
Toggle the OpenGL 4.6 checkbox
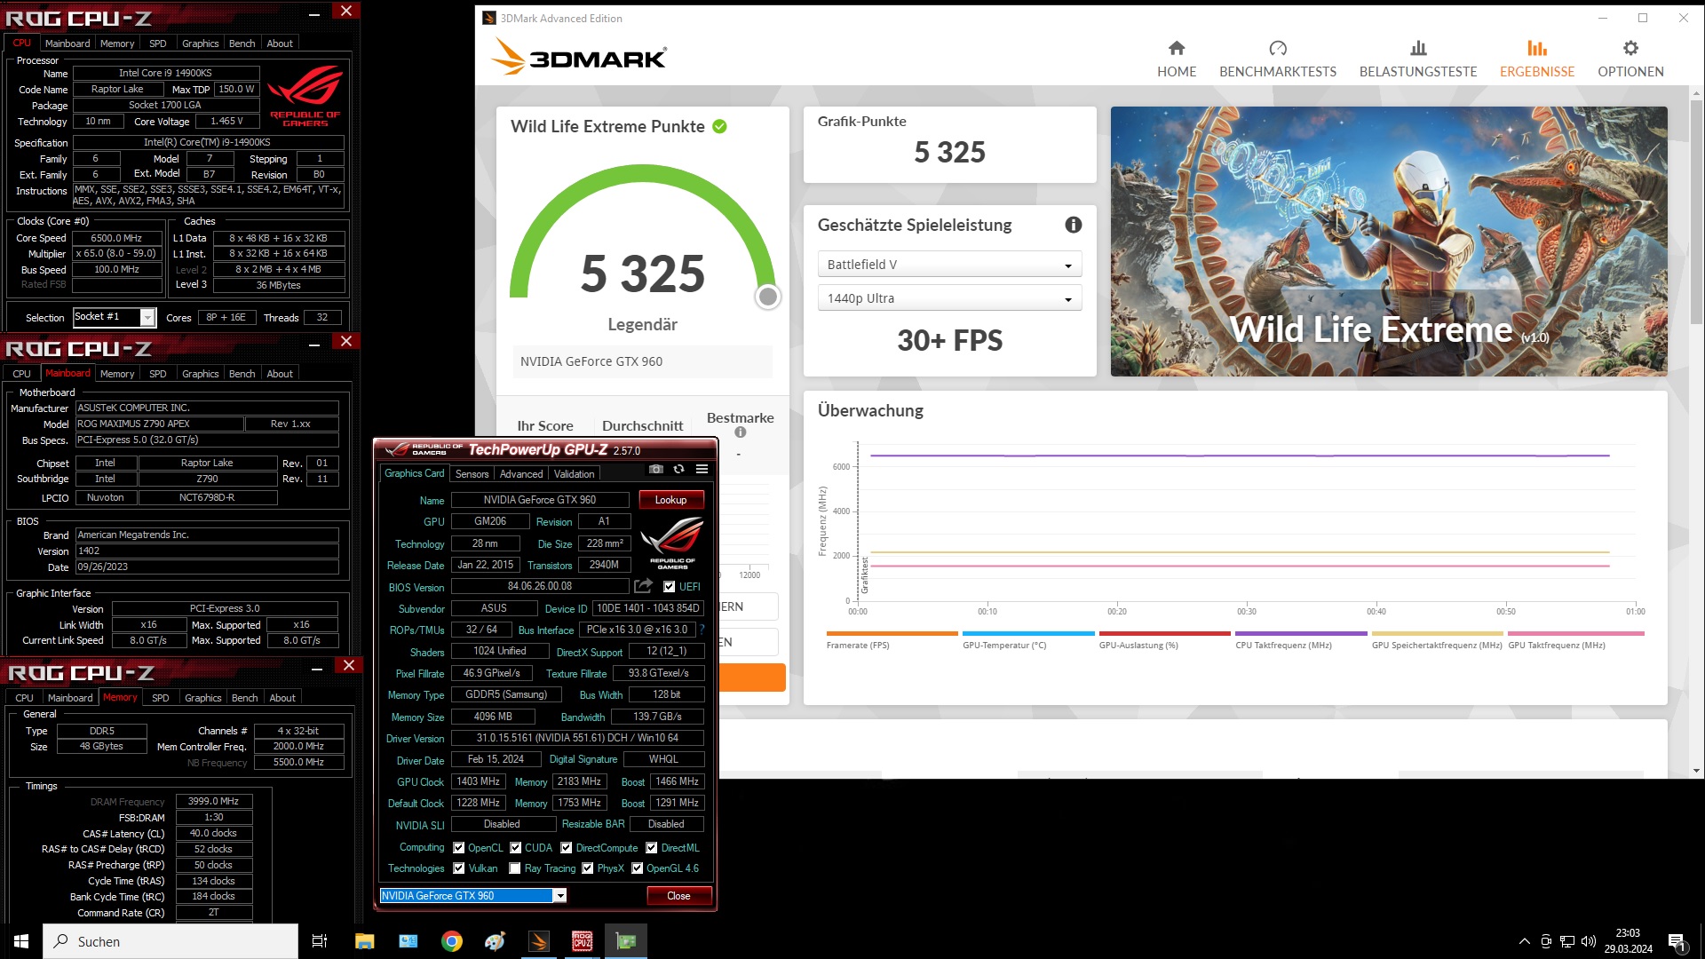[637, 868]
